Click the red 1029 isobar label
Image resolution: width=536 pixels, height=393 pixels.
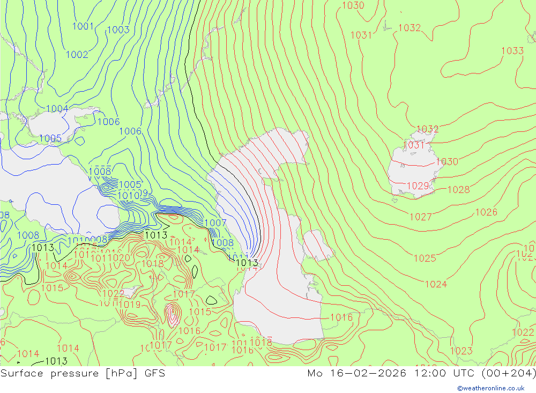coord(418,186)
